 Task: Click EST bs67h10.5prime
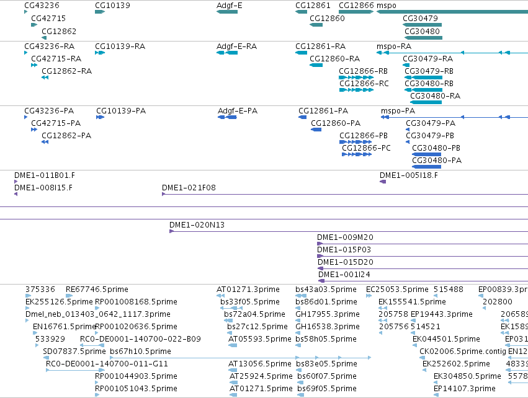[x=141, y=352]
